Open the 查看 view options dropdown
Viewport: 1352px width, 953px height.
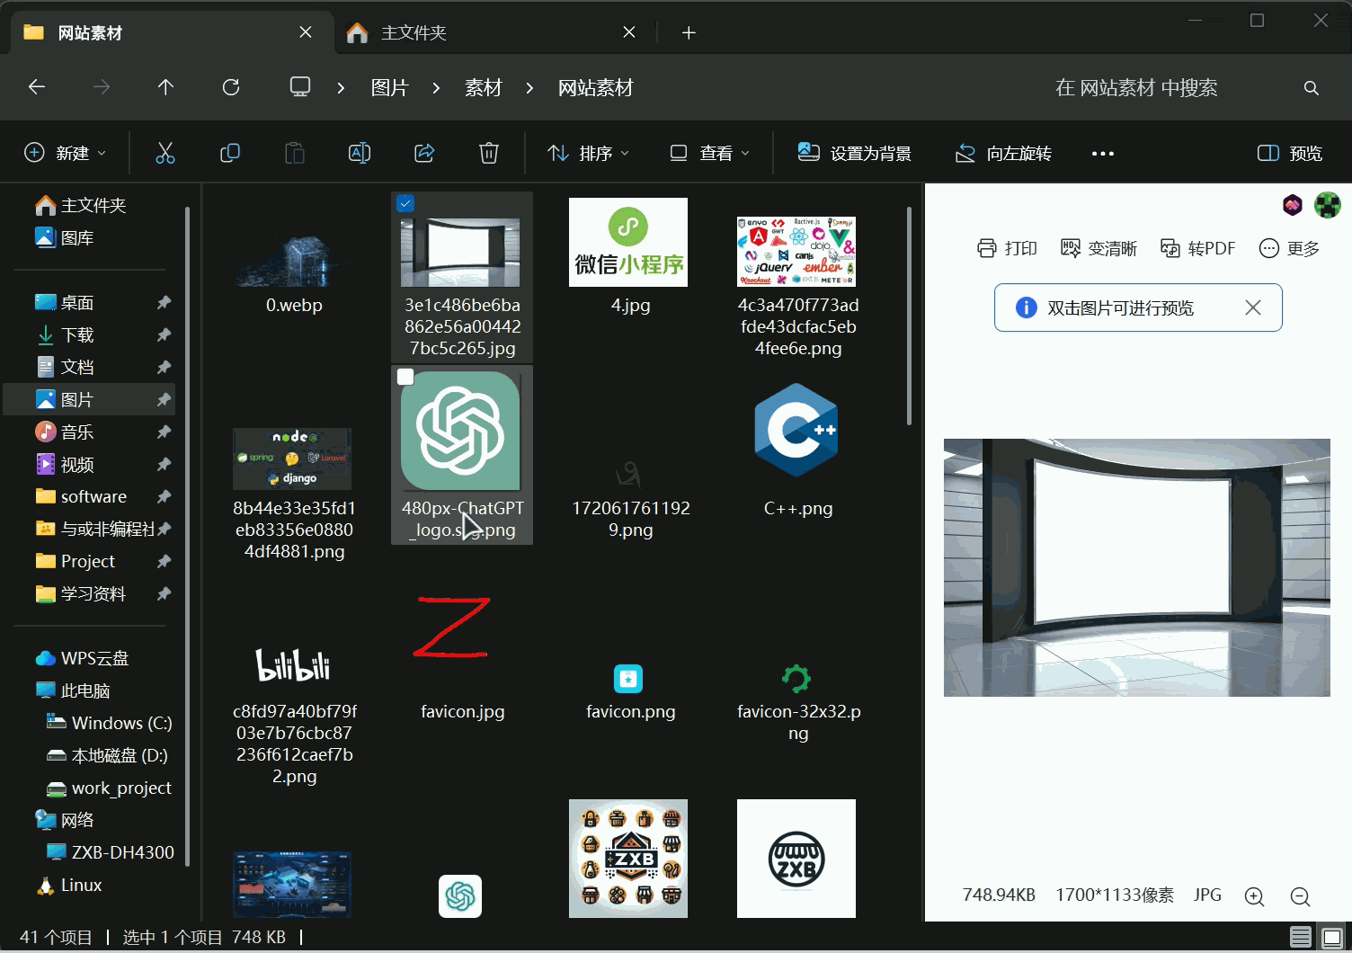pos(709,153)
